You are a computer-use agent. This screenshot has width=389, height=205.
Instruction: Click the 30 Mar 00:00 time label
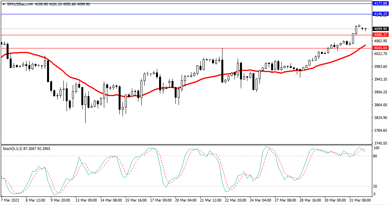[335, 200]
